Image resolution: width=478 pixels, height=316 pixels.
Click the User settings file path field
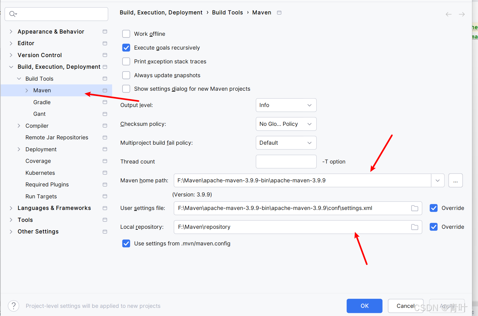[x=298, y=208]
